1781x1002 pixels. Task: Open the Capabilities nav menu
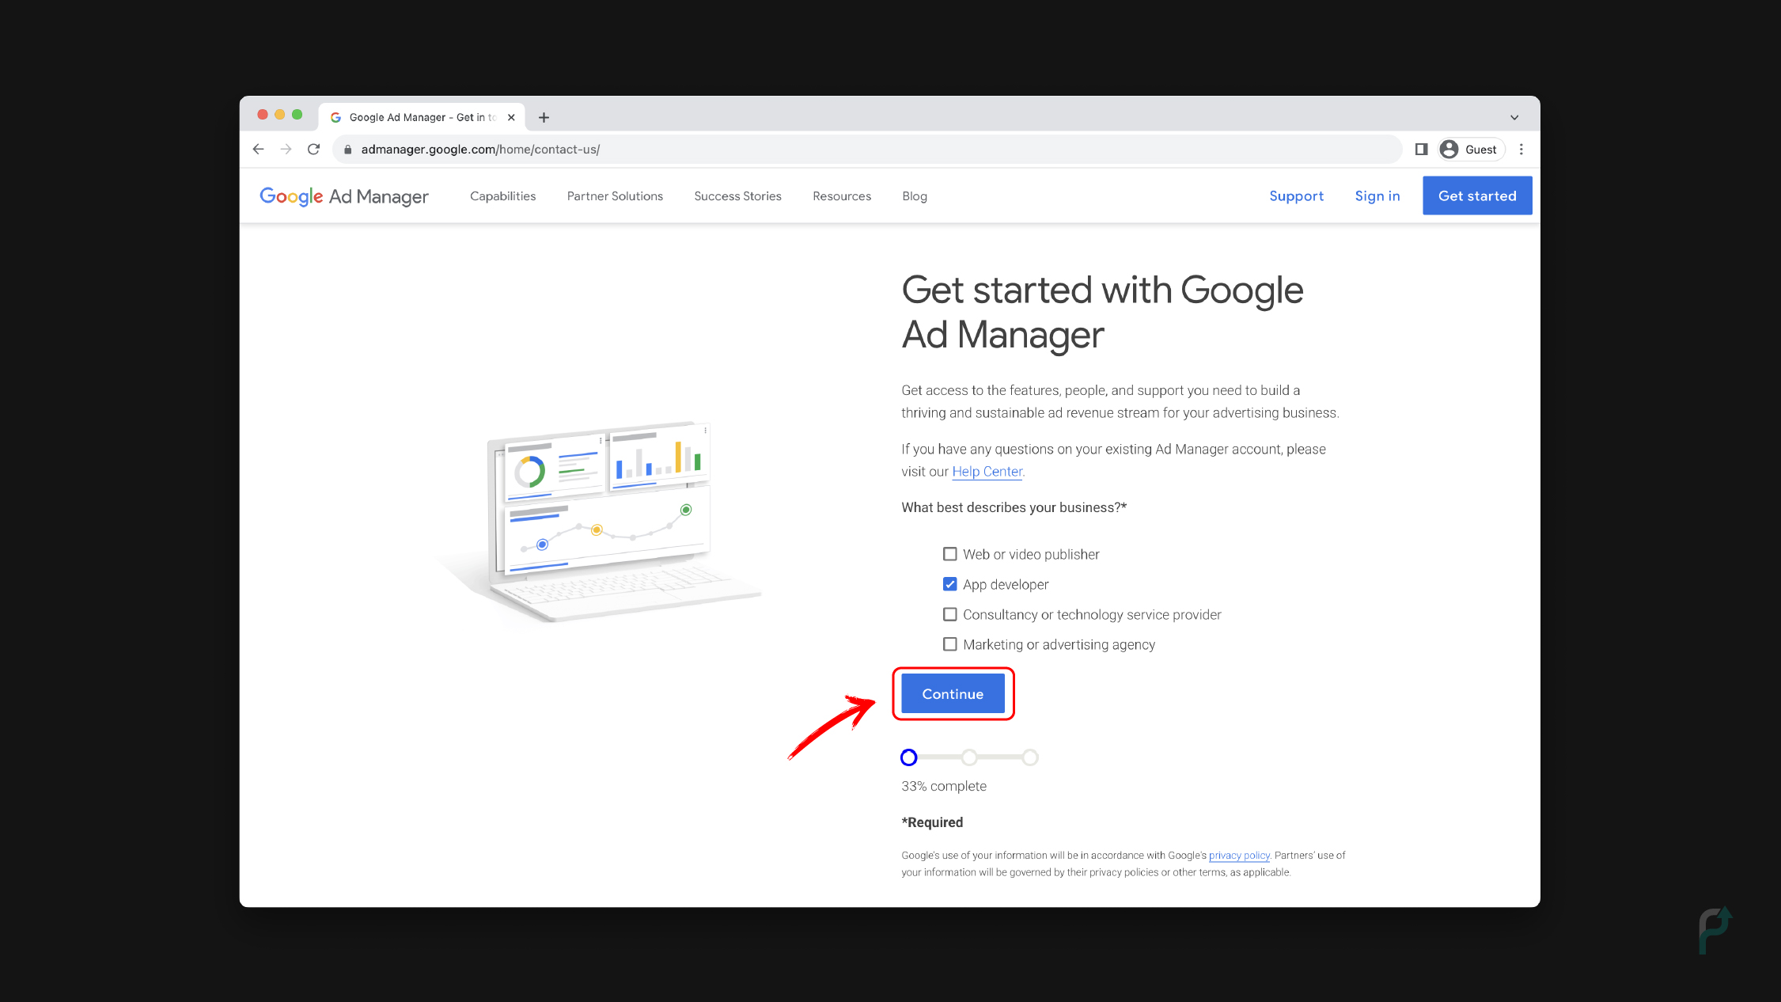(x=502, y=196)
